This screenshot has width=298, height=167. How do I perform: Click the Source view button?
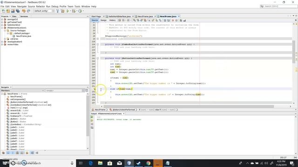click(95, 20)
